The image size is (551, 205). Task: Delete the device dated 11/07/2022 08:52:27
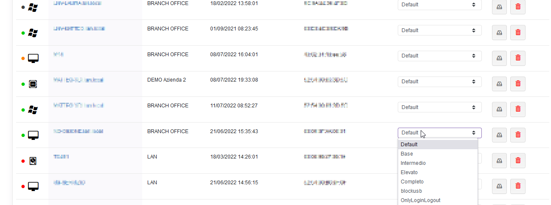[517, 109]
